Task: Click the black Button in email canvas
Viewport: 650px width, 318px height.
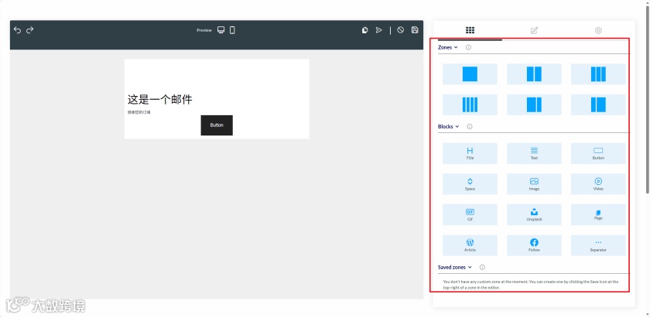Action: coord(217,125)
